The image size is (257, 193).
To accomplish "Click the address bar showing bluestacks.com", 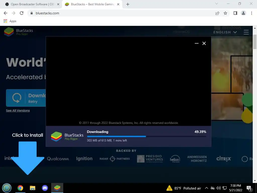I will pyautogui.click(x=121, y=13).
